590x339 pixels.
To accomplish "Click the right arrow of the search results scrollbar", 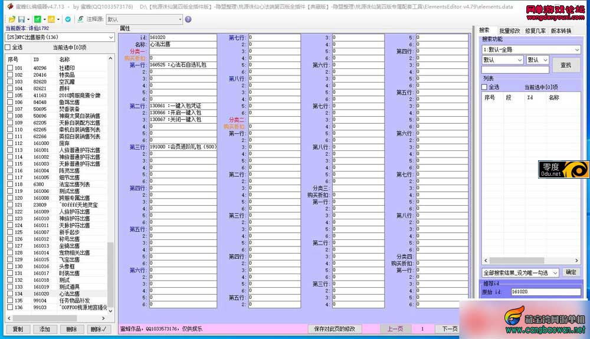I will [576, 261].
